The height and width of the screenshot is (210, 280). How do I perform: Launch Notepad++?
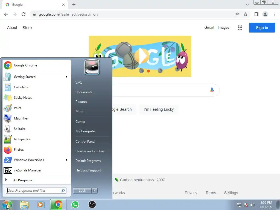tap(36, 139)
